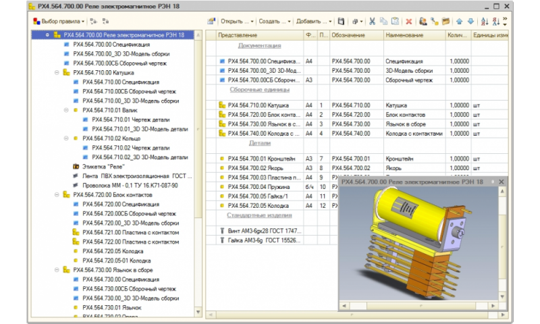Click the copy icon in toolbar
Screen dimensions: 540x324
click(x=383, y=22)
